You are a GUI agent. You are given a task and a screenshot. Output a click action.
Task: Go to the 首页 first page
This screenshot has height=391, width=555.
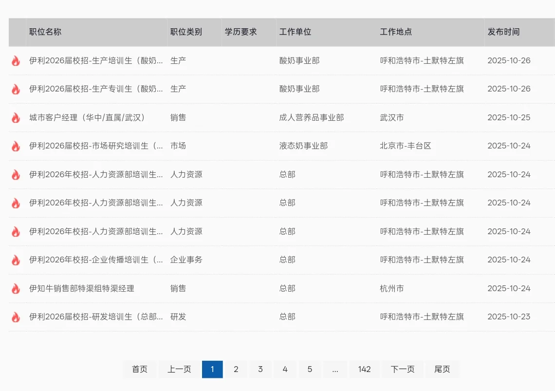140,370
